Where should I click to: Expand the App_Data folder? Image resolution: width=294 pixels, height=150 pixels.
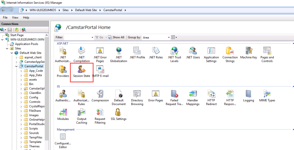(x=21, y=75)
